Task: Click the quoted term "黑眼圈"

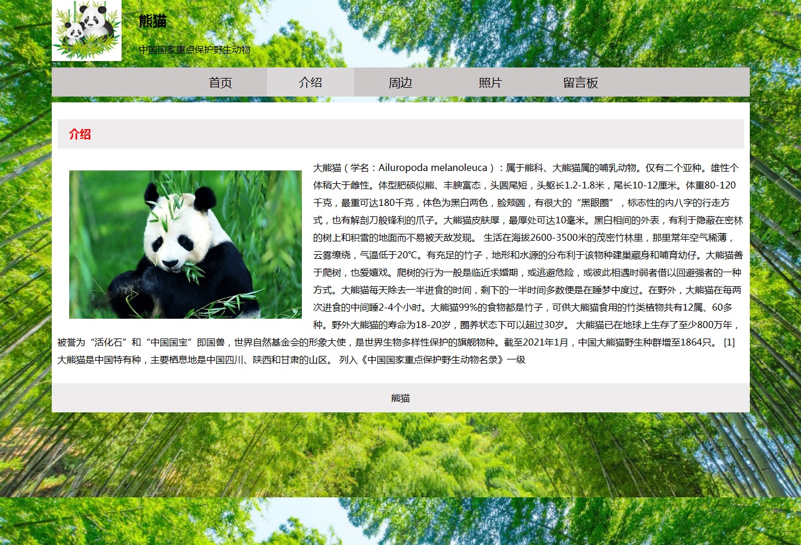Action: pyautogui.click(x=595, y=203)
